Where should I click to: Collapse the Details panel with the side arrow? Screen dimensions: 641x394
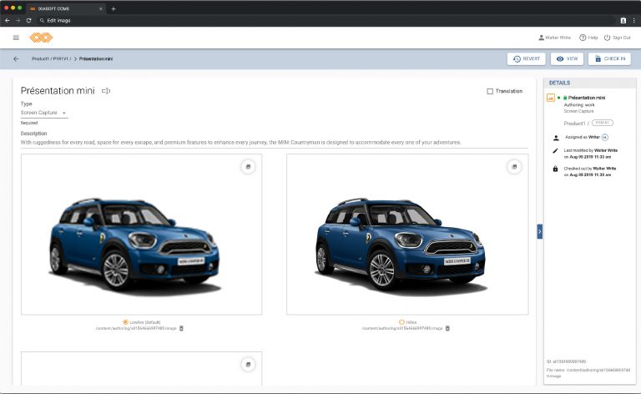click(540, 232)
